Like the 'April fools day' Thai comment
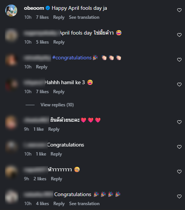Viewport: 185px width, 210px height. [x=179, y=35]
